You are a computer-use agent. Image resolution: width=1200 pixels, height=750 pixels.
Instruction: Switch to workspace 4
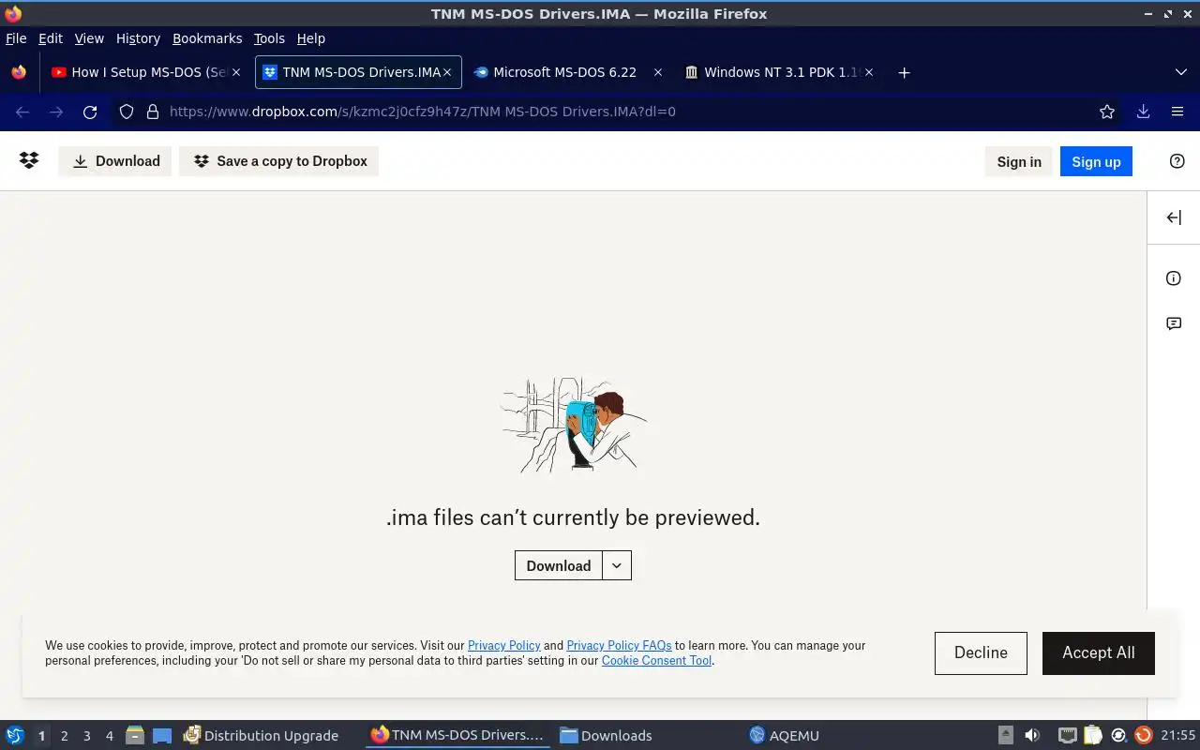pos(109,736)
